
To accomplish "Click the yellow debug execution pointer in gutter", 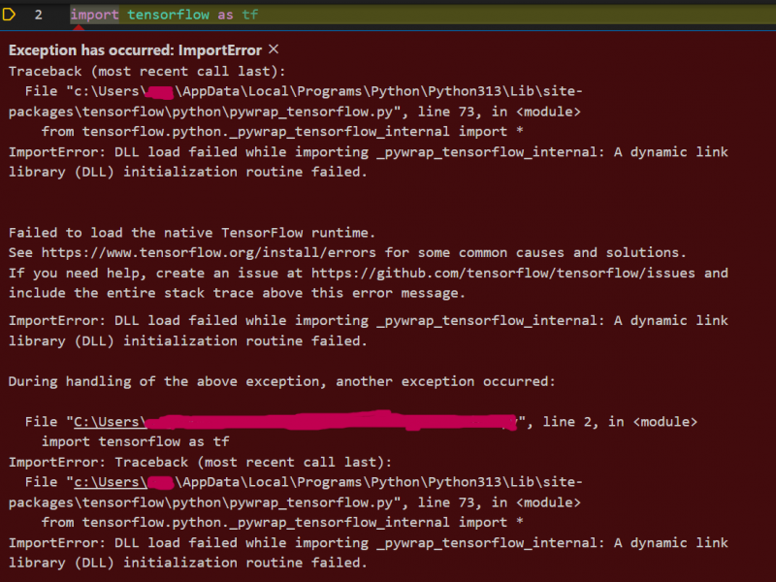I will pos(9,15).
